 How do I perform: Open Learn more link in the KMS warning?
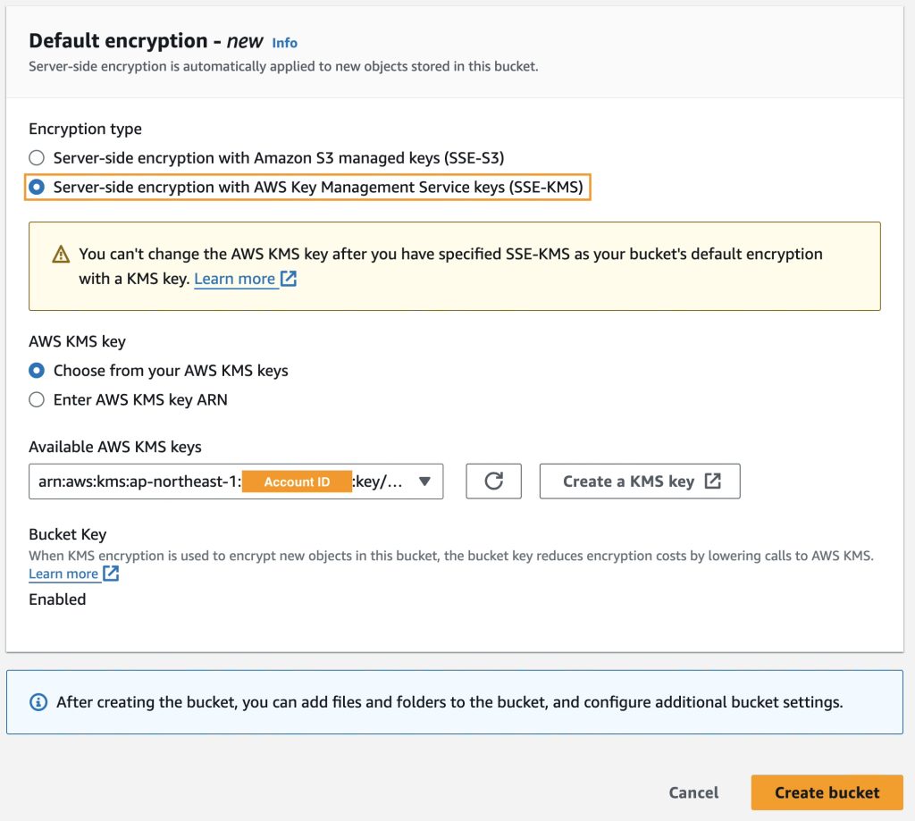click(x=234, y=279)
